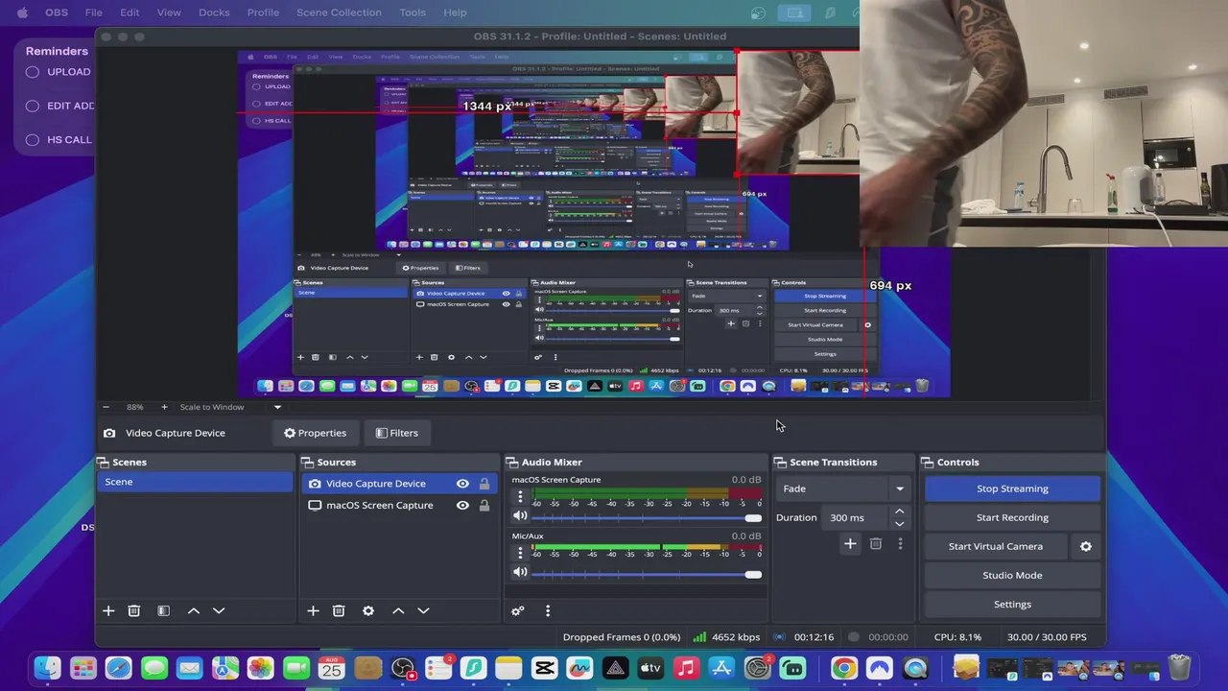Select macOS Screen Capture source row
This screenshot has height=691, width=1228.
coord(399,506)
